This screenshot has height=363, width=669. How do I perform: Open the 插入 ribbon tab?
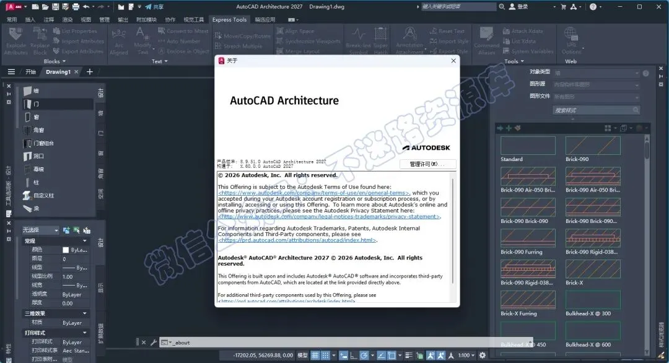[x=30, y=20]
